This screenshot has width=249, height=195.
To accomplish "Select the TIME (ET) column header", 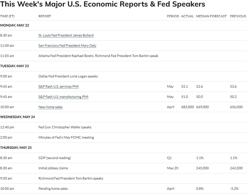I will click(x=7, y=16).
